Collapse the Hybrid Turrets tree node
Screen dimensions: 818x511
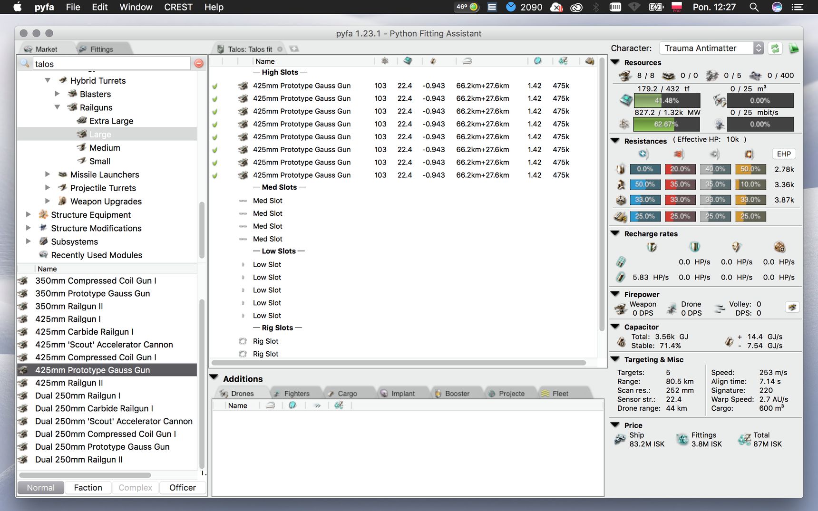[x=48, y=80]
